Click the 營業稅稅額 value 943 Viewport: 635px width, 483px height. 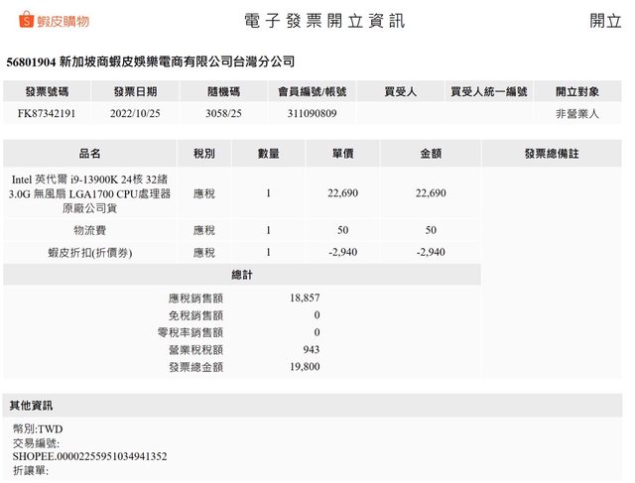[310, 349]
